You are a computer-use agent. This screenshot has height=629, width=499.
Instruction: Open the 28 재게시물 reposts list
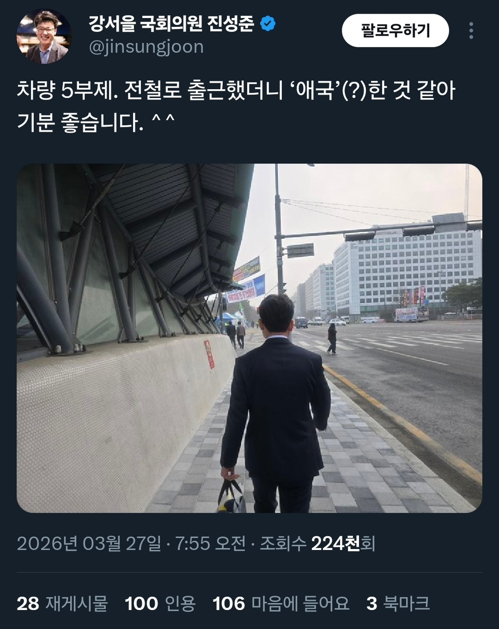coord(62,604)
